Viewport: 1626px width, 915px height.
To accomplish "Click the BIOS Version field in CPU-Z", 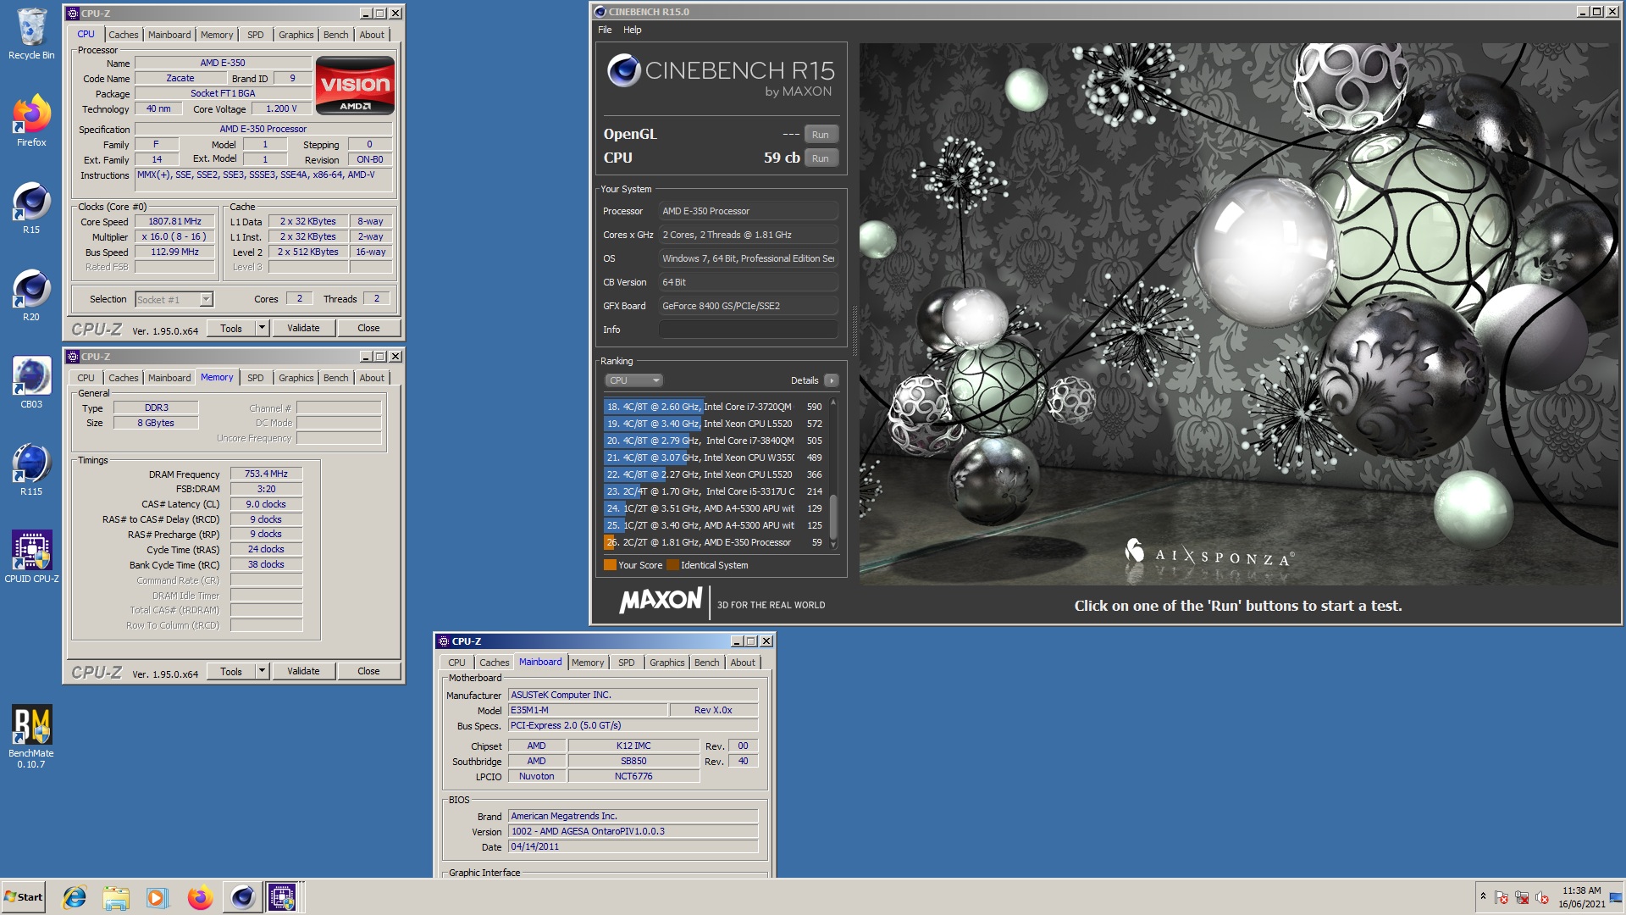I will point(633,832).
